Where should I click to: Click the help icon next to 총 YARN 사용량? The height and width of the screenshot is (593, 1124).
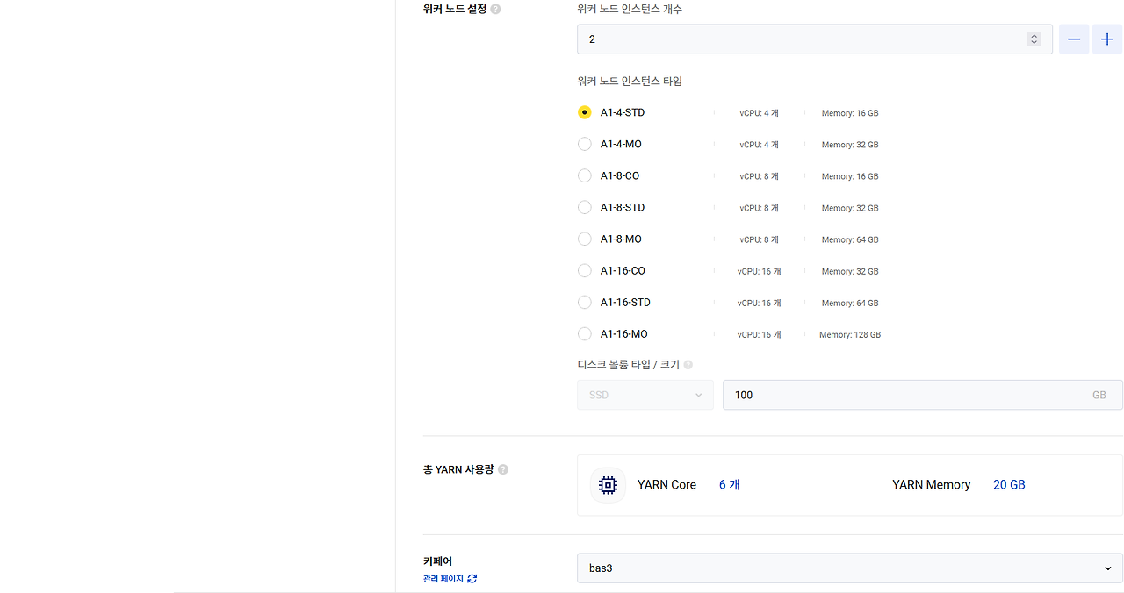(x=502, y=469)
